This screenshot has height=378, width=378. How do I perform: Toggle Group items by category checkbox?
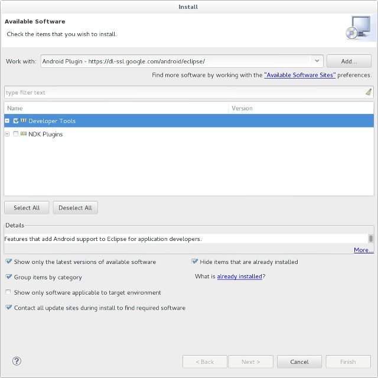point(8,277)
